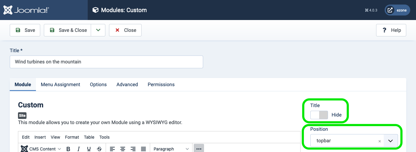416x152 pixels.
Task: Click Save & Close button
Action: (68, 30)
